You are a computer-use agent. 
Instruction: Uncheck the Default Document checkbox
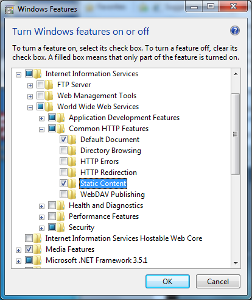[x=63, y=140]
